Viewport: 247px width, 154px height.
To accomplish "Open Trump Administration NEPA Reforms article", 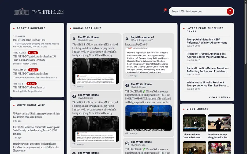I will [x=207, y=43].
